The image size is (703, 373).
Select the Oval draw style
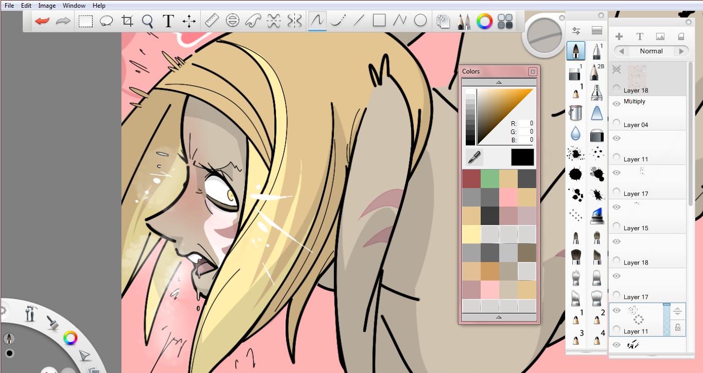(420, 21)
